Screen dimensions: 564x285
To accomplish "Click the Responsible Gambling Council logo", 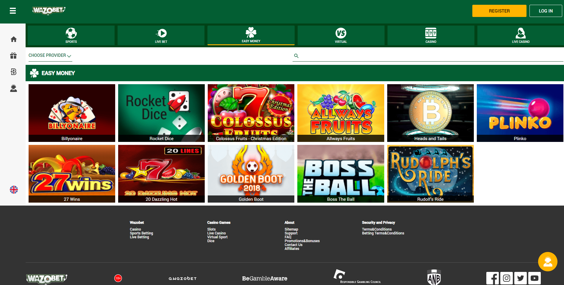I will [357, 276].
